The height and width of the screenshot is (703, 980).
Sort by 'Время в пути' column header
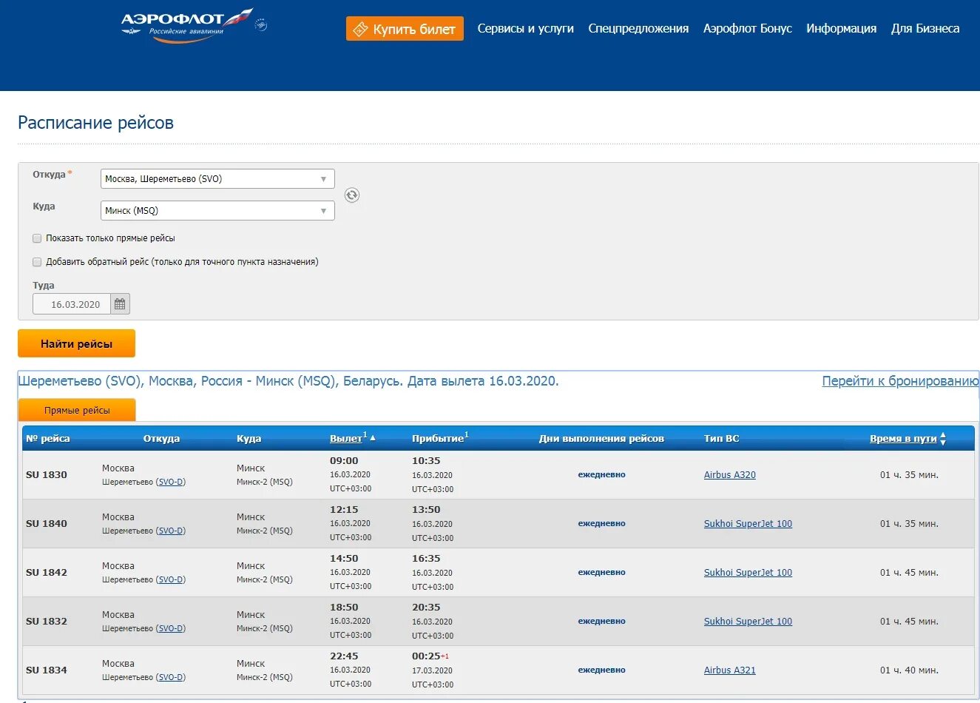(903, 439)
